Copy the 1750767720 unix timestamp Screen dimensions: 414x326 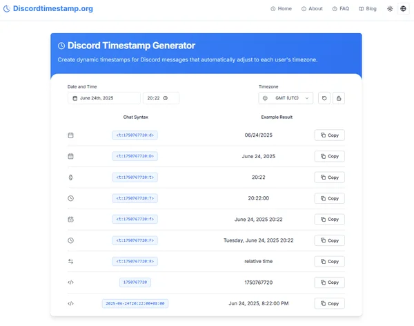(330, 282)
